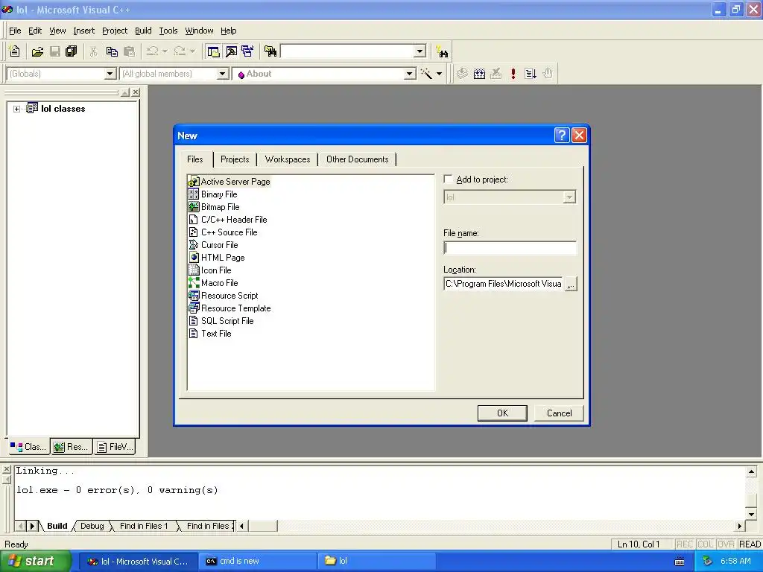Click the output pane scroll down arrow
763x572 pixels.
click(751, 515)
